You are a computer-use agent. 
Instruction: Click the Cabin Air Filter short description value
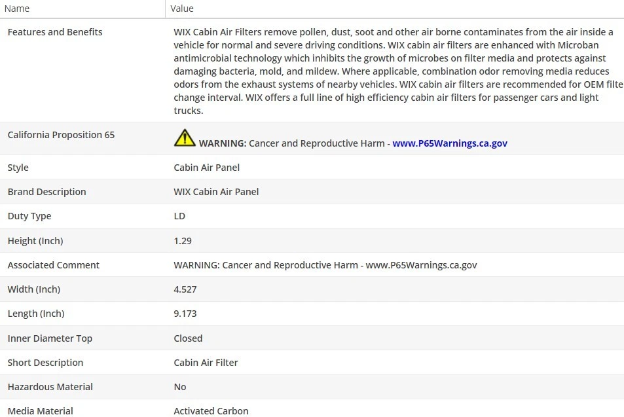point(206,363)
